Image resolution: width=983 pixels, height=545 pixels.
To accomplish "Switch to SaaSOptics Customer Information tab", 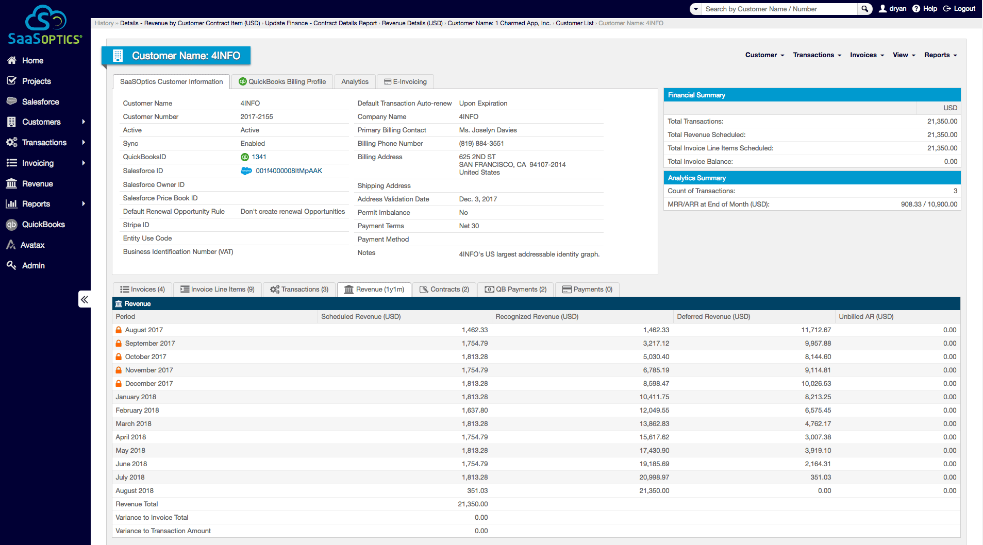I will (x=171, y=82).
